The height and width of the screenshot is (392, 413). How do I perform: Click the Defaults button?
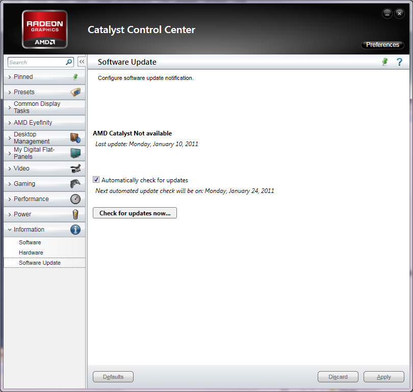(x=113, y=377)
